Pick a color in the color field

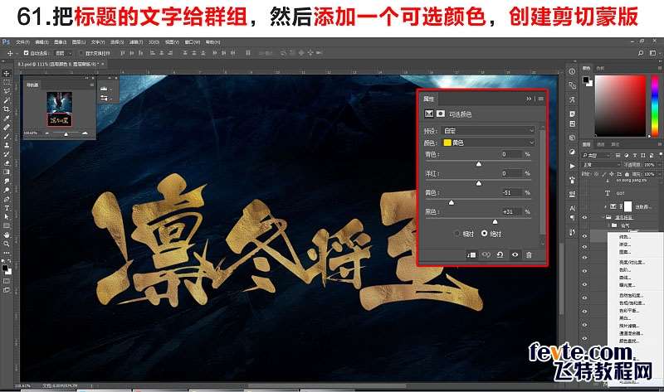tap(620, 106)
